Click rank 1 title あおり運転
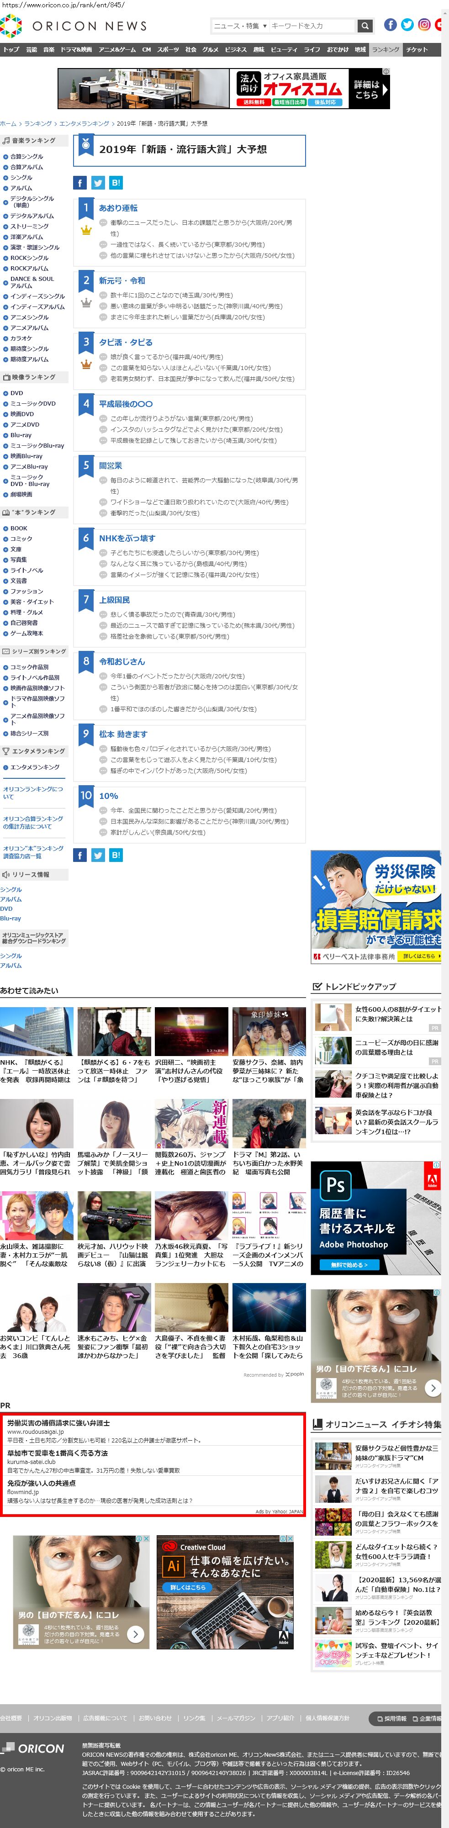449x1828 pixels. point(118,208)
